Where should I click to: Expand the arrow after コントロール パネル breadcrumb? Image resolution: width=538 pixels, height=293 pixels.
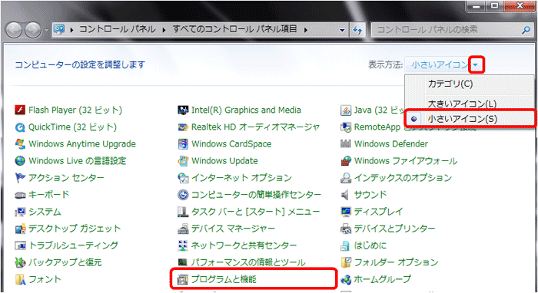coord(164,30)
